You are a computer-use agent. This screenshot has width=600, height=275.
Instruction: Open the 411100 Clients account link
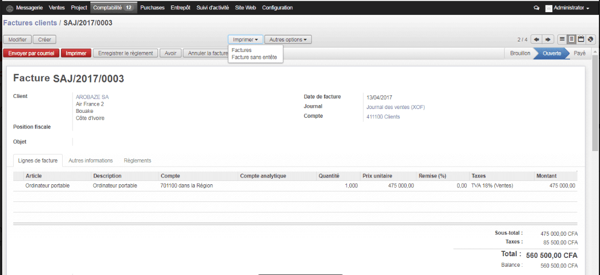pos(383,117)
